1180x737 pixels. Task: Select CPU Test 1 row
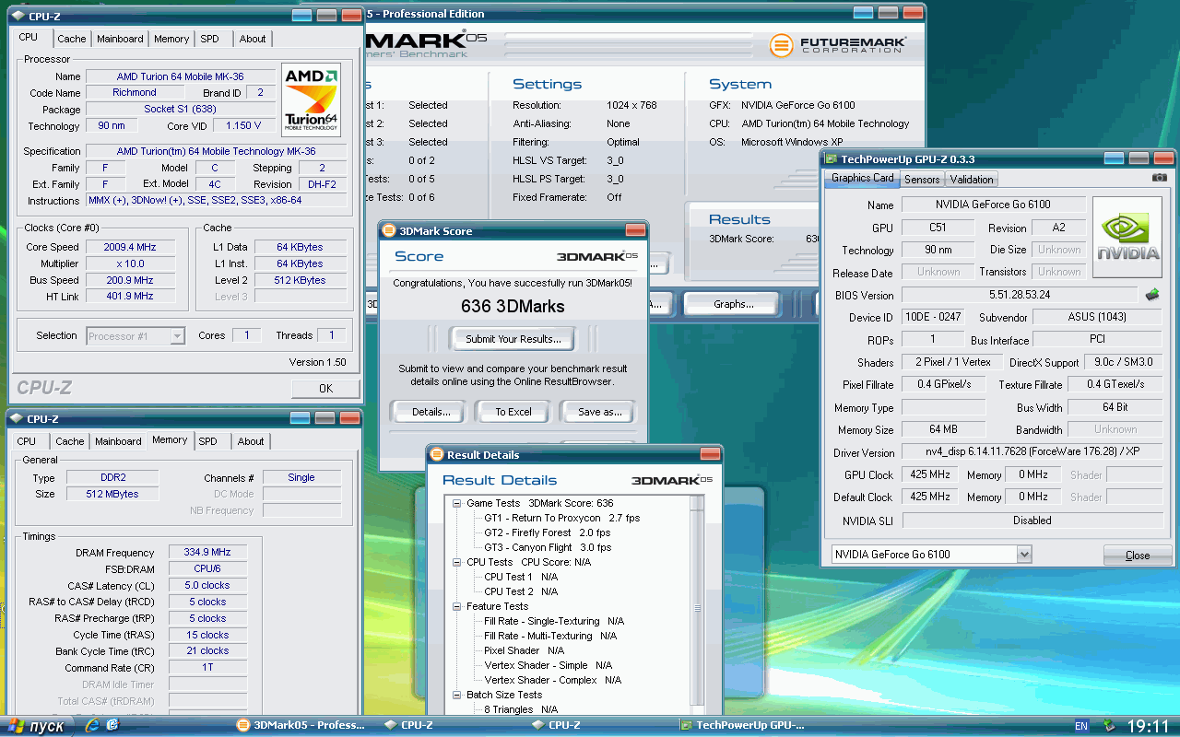click(521, 577)
